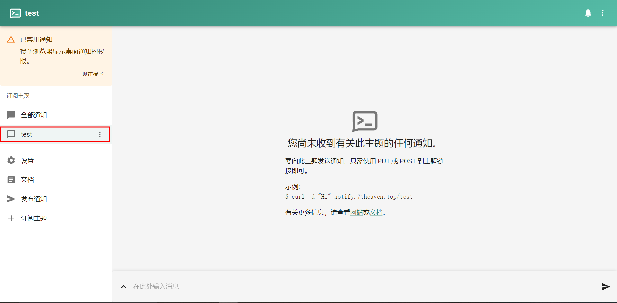Click the speech bubble icon beside test topic
Viewport: 617px width, 303px height.
pyautogui.click(x=11, y=134)
